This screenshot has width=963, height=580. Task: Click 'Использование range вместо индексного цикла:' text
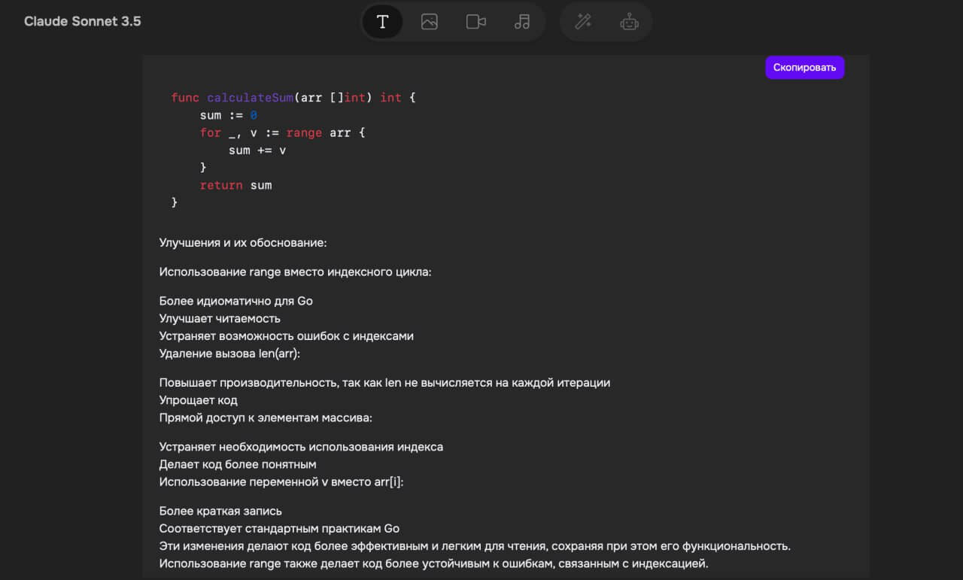(295, 272)
